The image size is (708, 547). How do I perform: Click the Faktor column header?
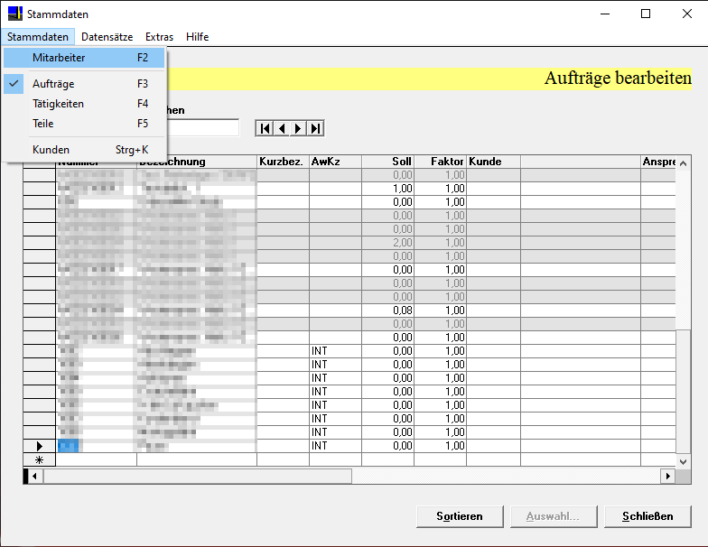(x=441, y=162)
